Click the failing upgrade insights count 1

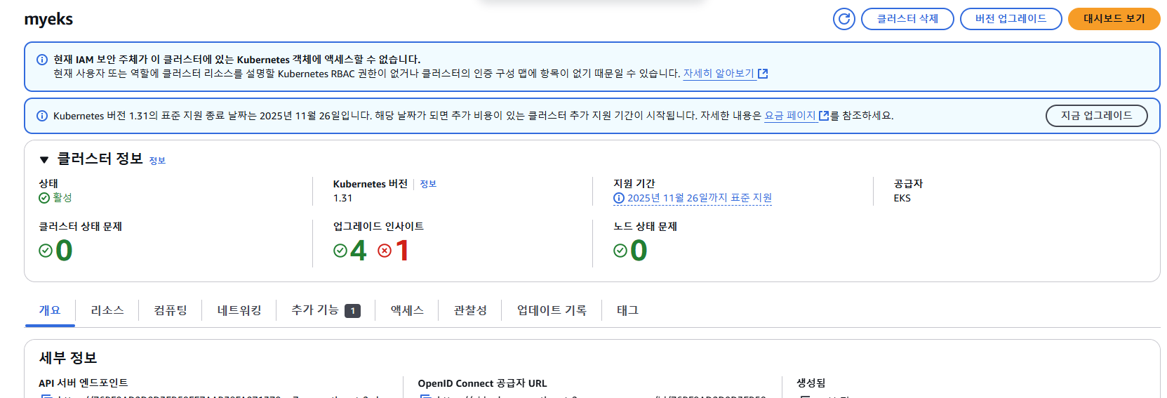[x=402, y=251]
